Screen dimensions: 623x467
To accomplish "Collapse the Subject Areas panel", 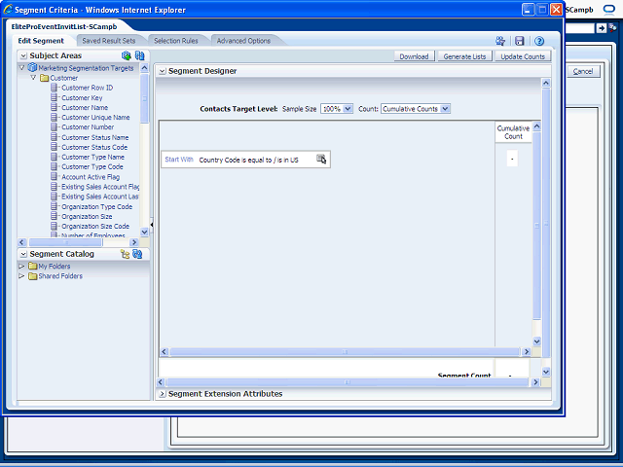I will click(23, 55).
